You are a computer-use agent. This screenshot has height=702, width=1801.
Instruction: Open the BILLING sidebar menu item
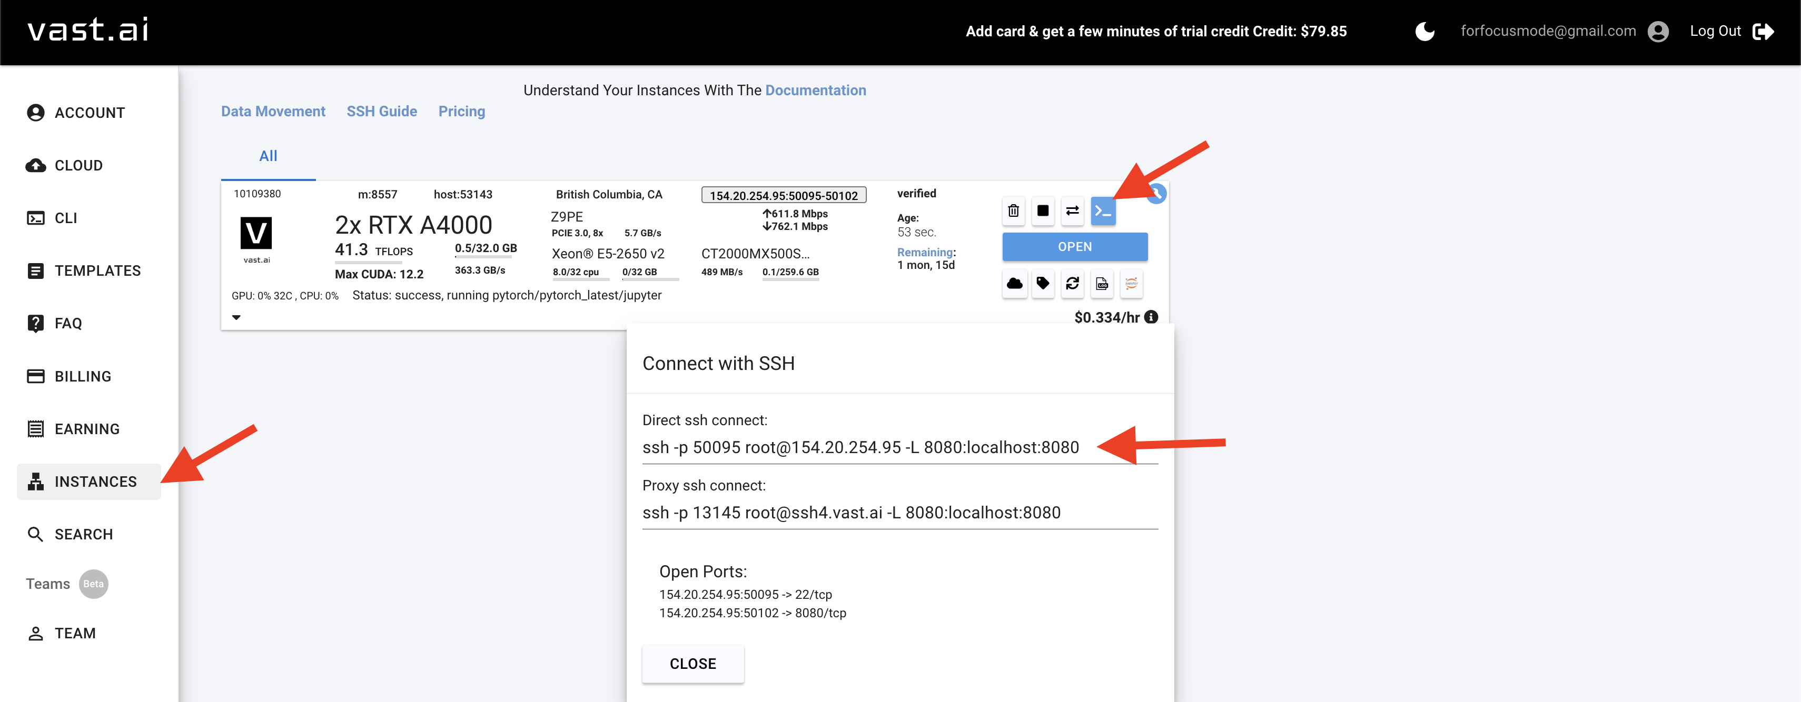[83, 376]
